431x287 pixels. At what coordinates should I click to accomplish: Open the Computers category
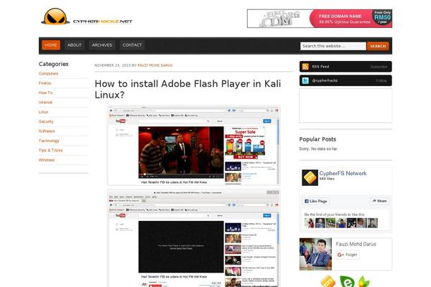click(x=48, y=74)
